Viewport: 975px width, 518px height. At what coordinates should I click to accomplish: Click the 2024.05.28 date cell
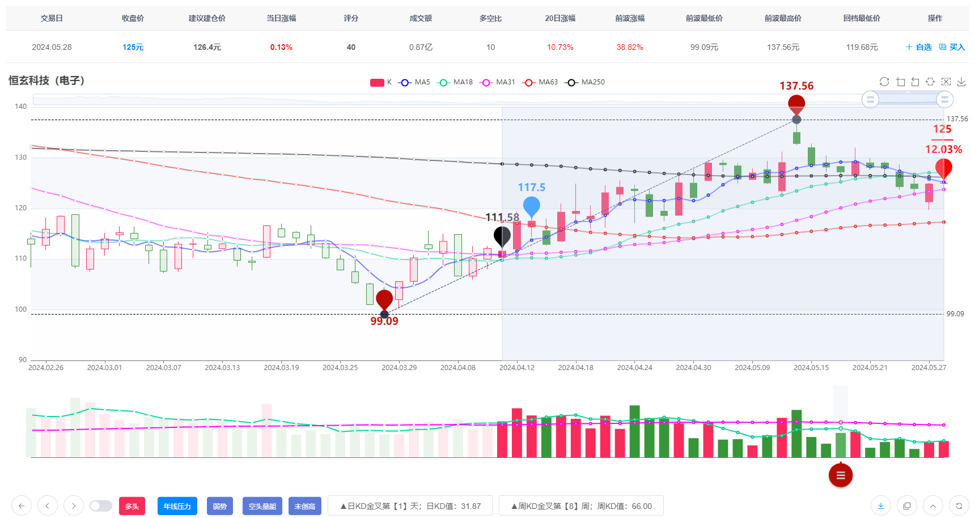click(52, 47)
